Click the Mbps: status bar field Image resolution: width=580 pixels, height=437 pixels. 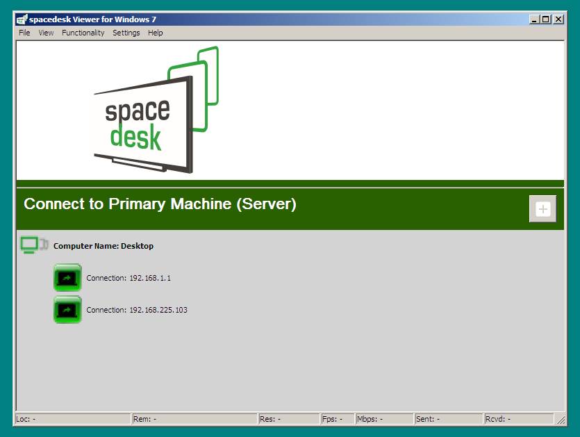[x=384, y=419]
